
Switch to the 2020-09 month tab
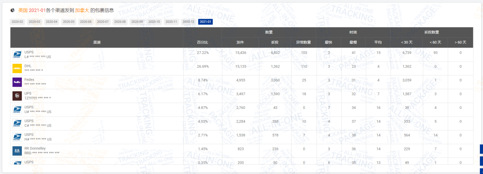click(x=137, y=22)
